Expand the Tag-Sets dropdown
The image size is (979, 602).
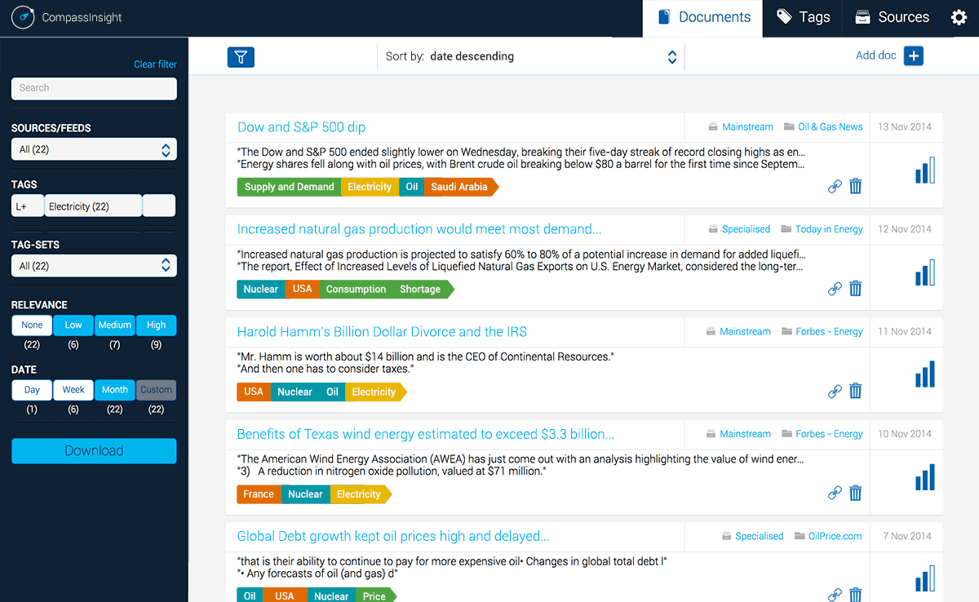point(94,266)
